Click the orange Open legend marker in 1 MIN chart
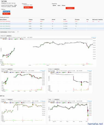Image resolution: width=104 pixels, height=125 pixels. (3, 39)
